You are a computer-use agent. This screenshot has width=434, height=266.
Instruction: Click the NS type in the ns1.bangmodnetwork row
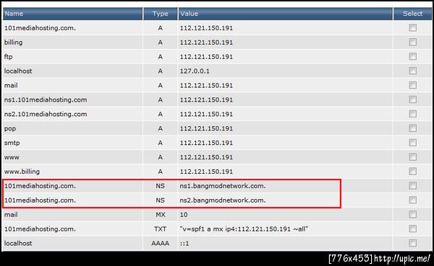coord(161,186)
